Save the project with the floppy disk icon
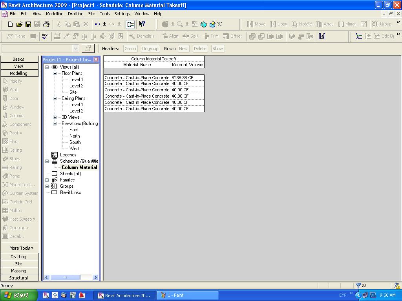This screenshot has width=402, height=301. (x=28, y=24)
